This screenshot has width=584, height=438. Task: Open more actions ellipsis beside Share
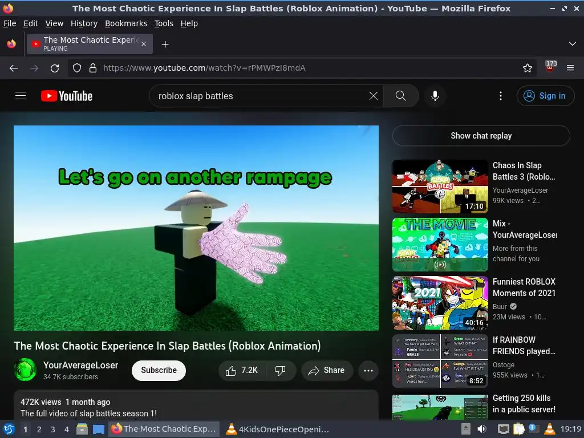[368, 370]
